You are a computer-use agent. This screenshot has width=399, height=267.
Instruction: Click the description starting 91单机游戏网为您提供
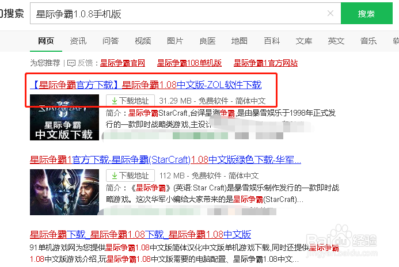tap(184, 253)
